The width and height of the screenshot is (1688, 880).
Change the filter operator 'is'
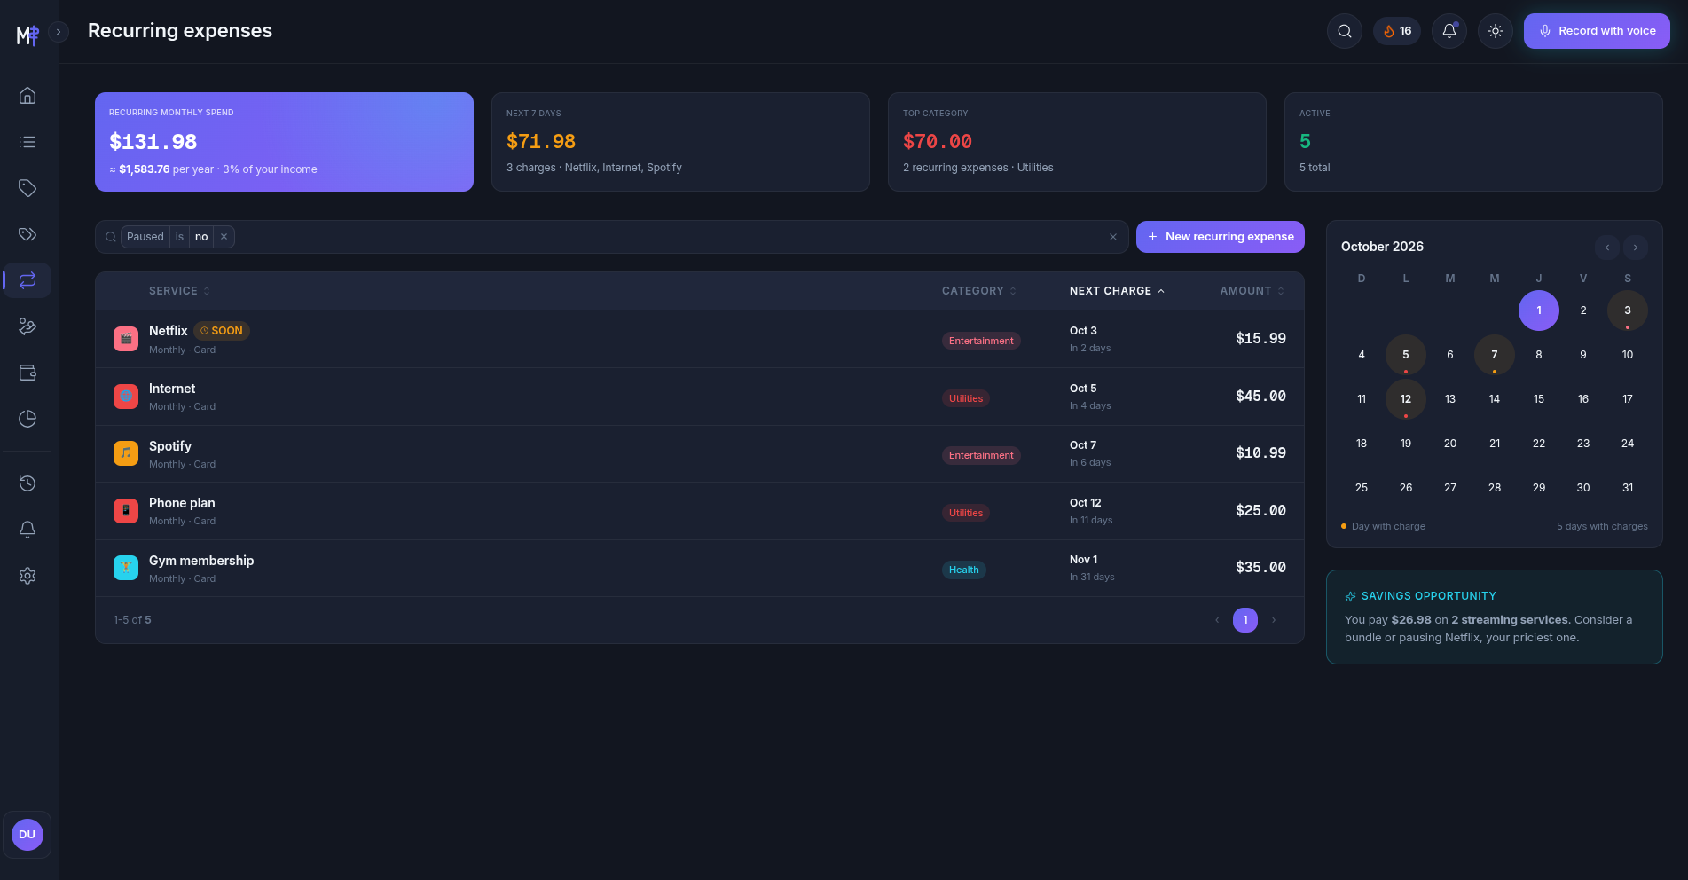[x=179, y=237]
